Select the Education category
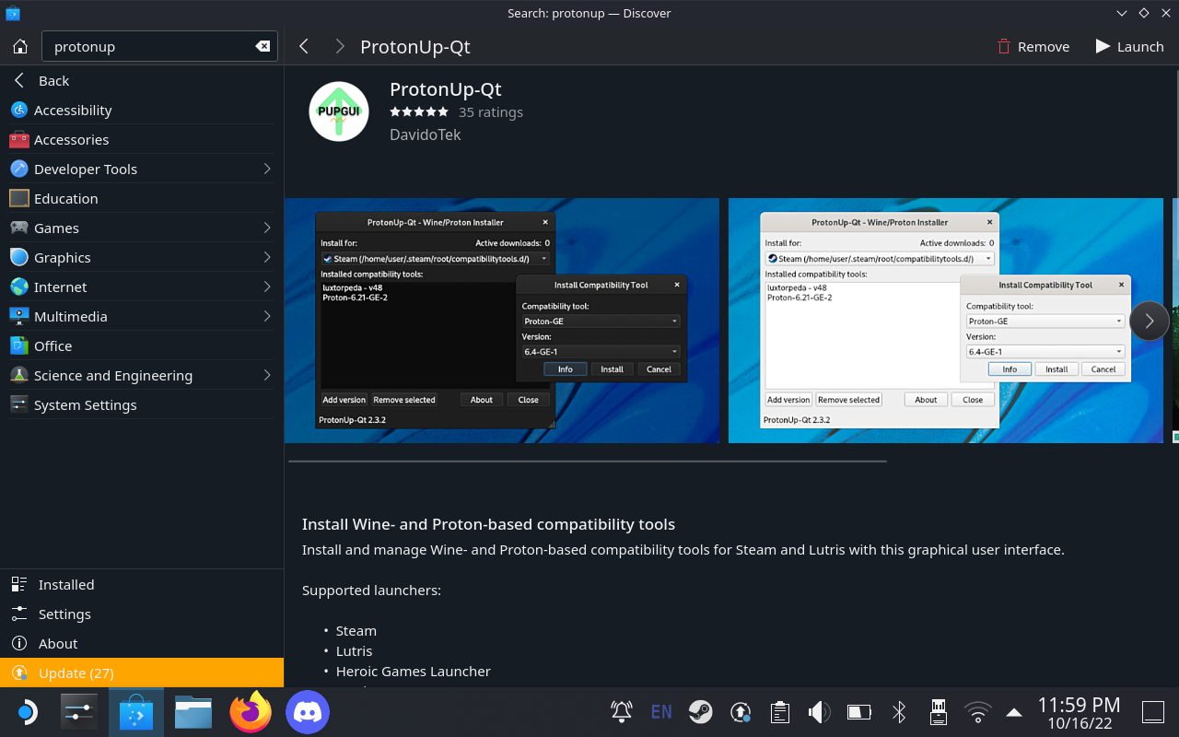Image resolution: width=1179 pixels, height=737 pixels. tap(142, 198)
